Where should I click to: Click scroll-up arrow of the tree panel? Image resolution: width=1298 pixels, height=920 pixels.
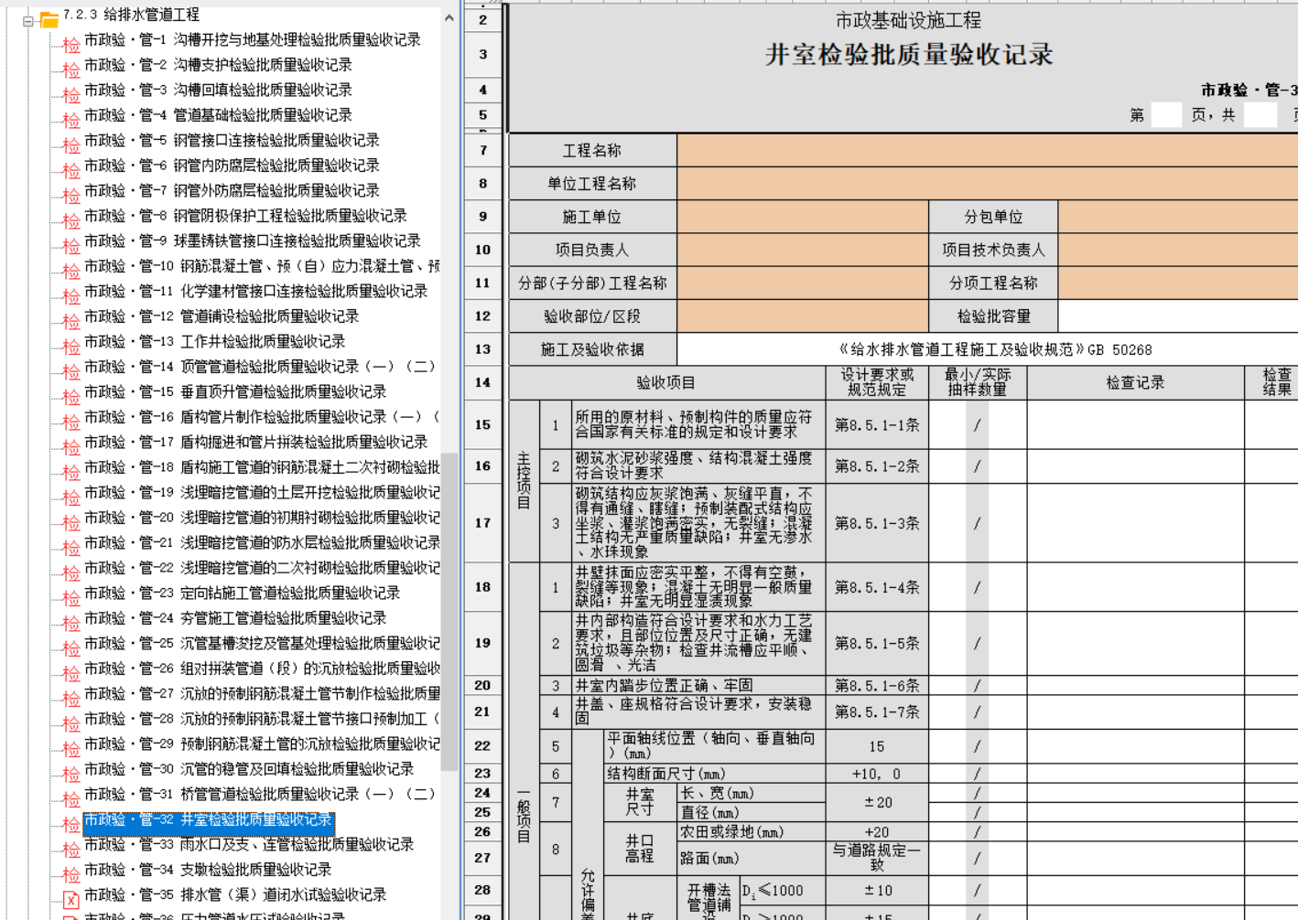(449, 17)
